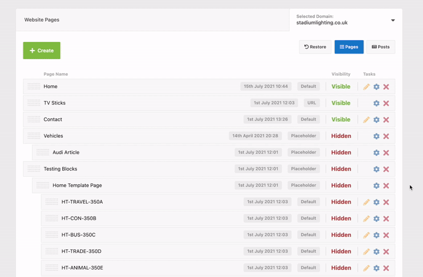Switch to the Posts tab

381,47
